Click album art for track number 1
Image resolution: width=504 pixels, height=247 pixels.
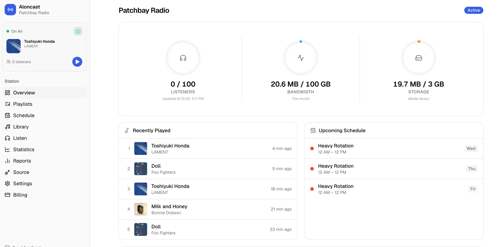(141, 149)
